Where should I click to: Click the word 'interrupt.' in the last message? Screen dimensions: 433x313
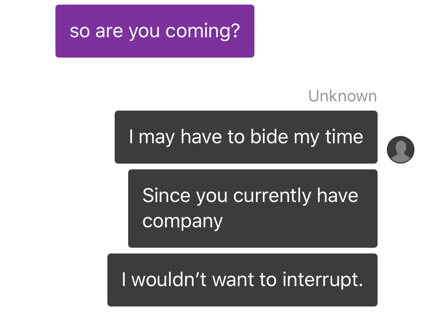[x=323, y=280]
